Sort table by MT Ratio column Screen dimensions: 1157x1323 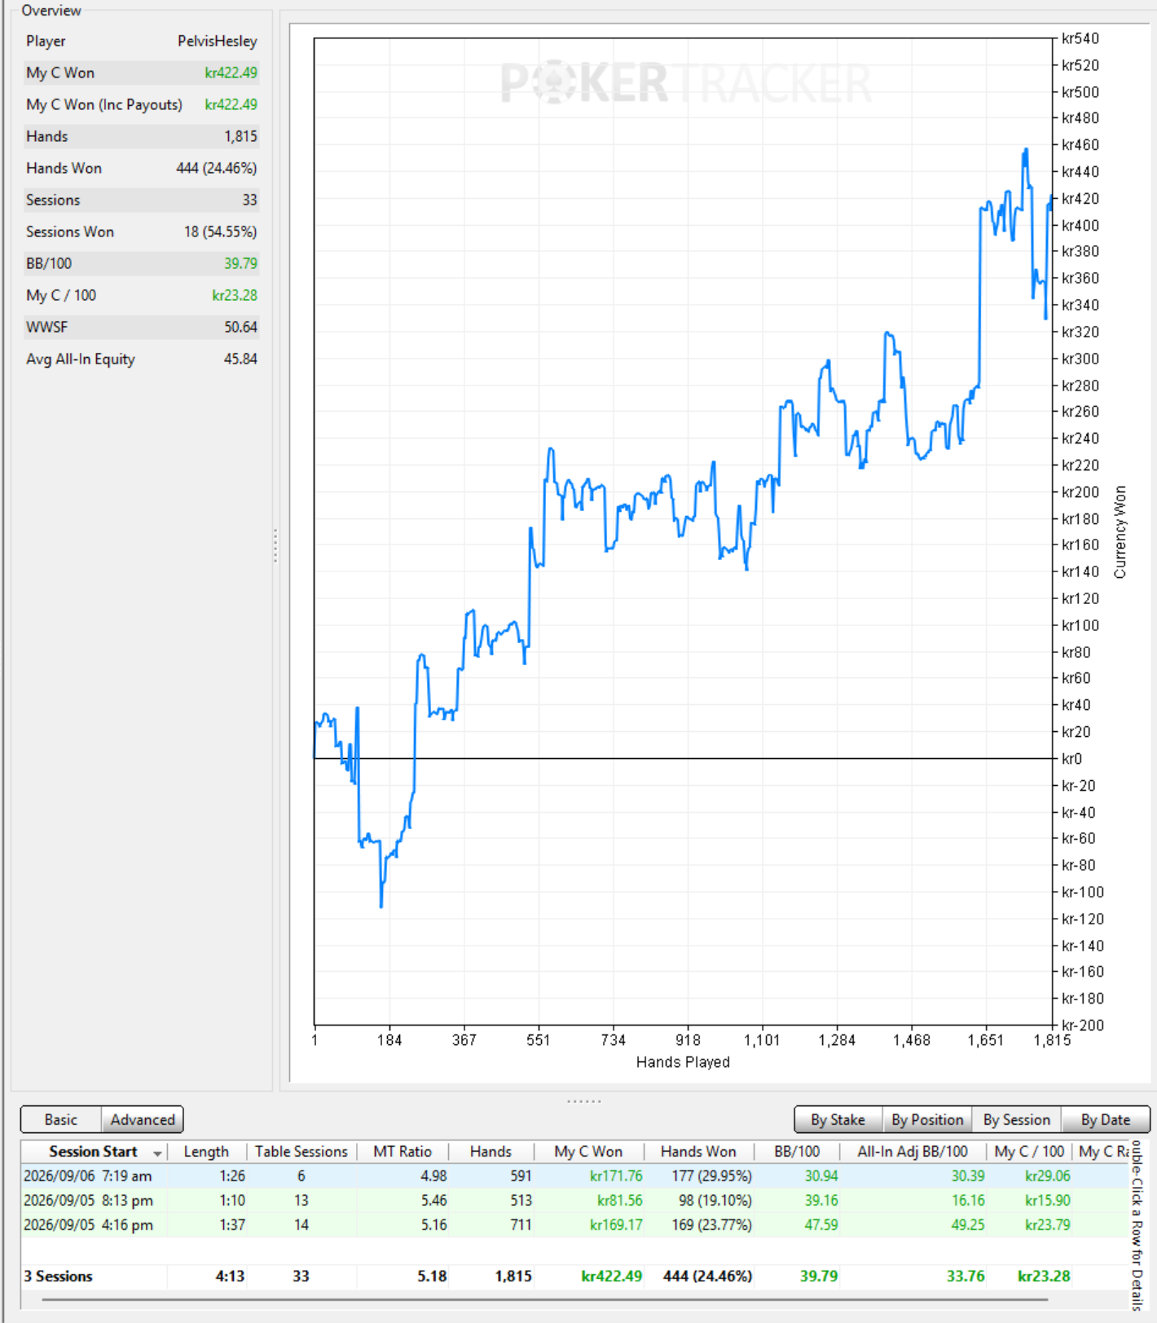tap(403, 1151)
